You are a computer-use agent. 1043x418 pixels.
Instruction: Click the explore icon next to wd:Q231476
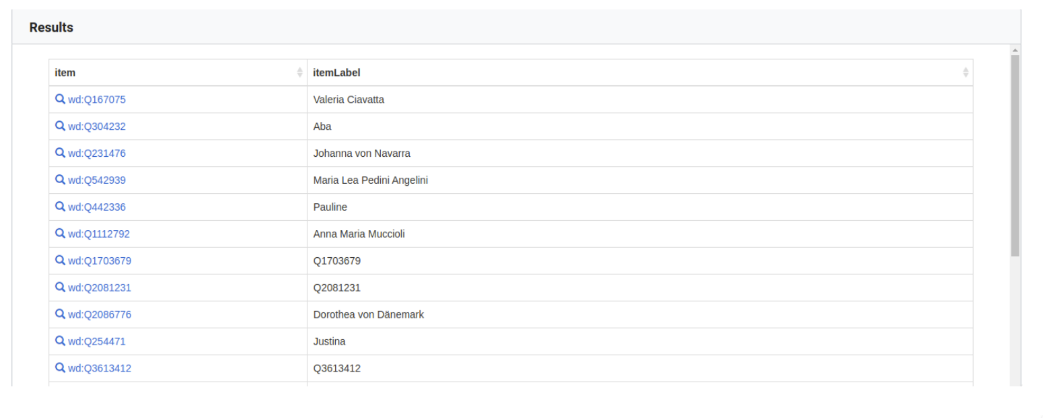tap(60, 153)
